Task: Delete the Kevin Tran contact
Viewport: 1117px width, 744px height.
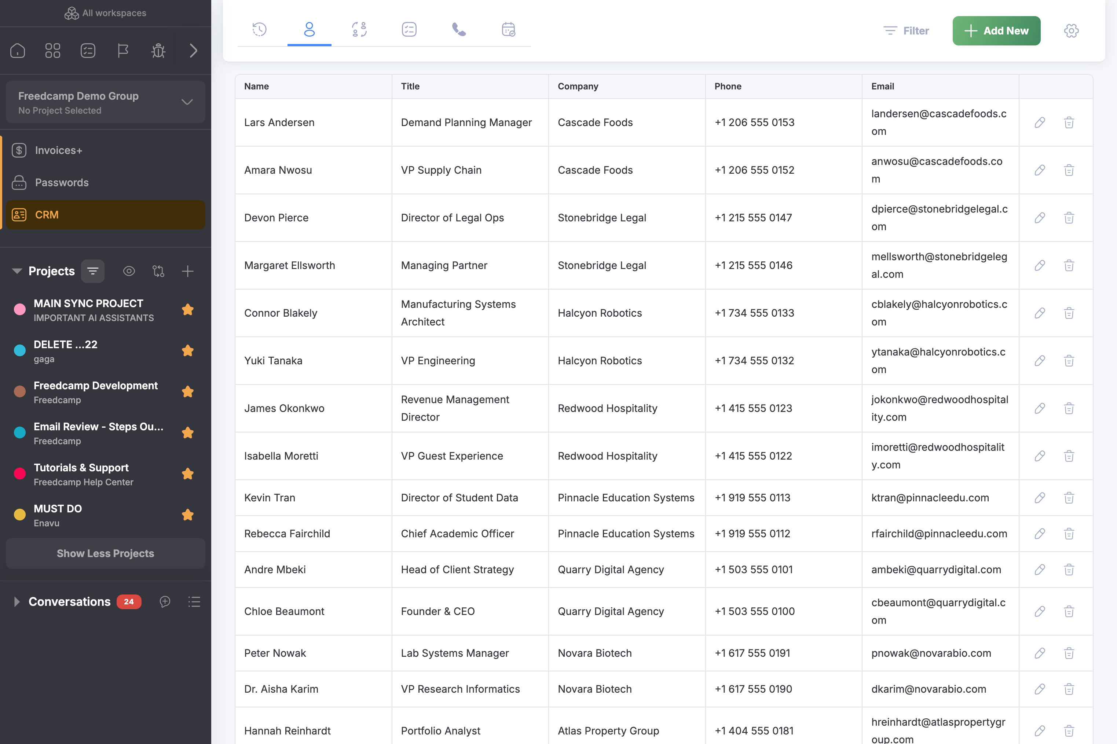Action: point(1069,498)
